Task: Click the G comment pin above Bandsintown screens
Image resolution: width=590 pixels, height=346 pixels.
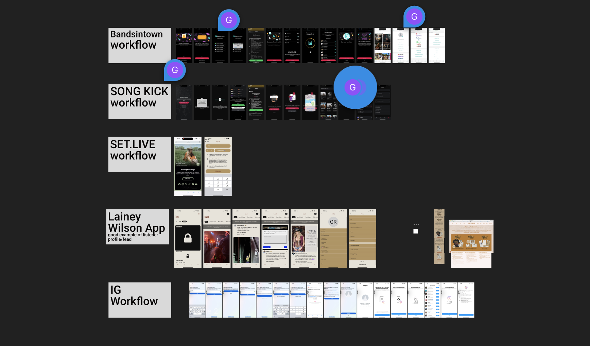Action: [x=229, y=20]
